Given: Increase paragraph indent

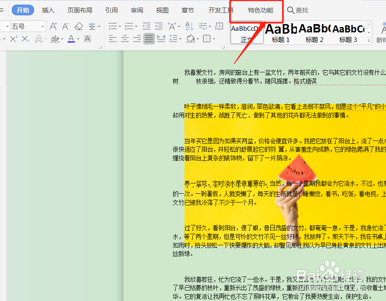Looking at the screenshot, I should pyautogui.click(x=159, y=26).
